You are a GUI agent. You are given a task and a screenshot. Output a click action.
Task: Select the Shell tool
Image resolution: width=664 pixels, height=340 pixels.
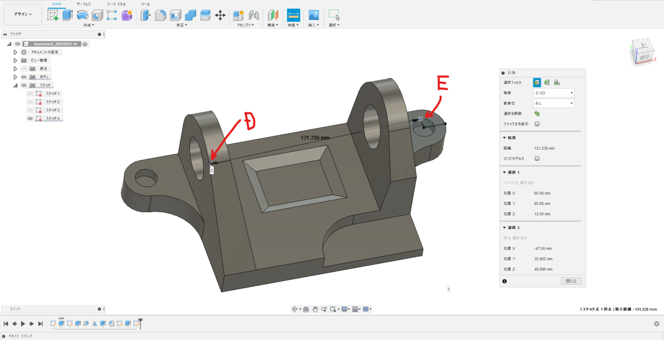click(x=175, y=15)
